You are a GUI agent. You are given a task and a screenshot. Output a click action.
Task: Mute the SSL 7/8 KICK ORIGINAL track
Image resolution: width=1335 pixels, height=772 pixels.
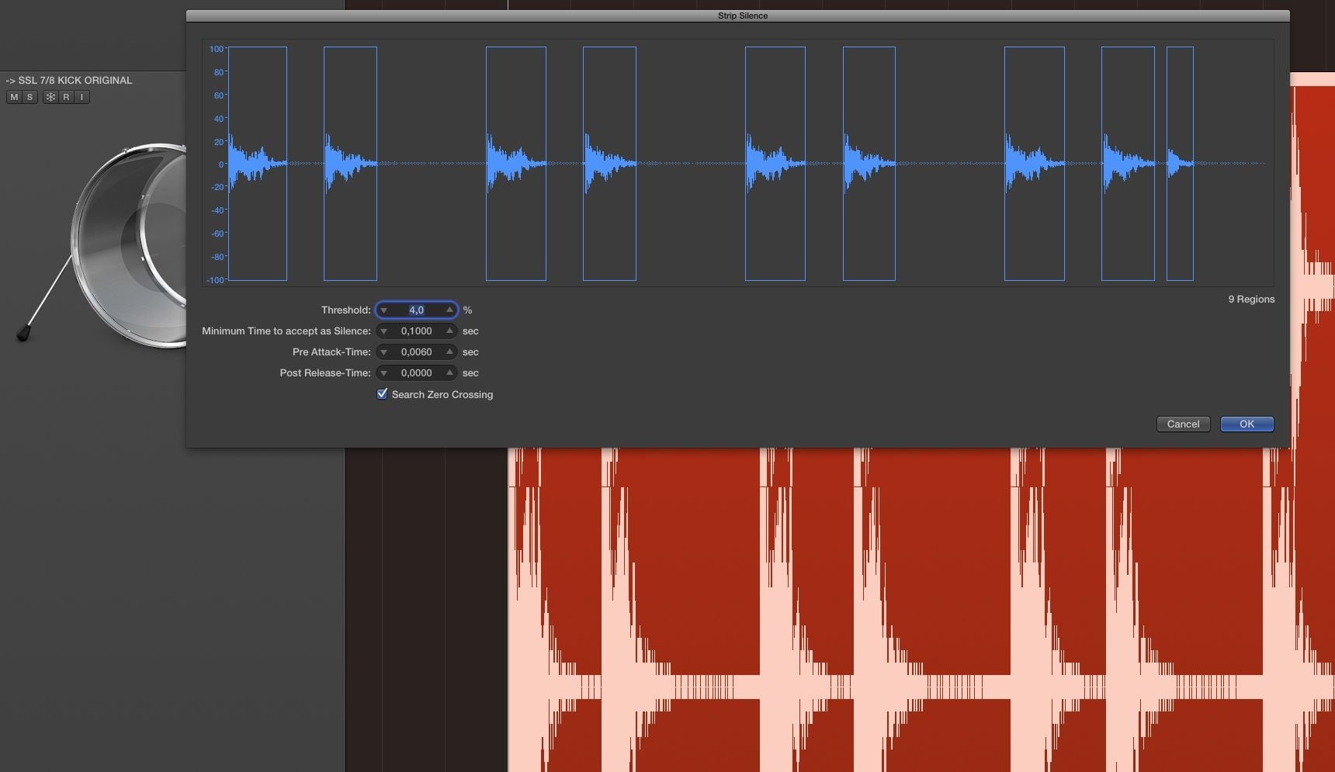[14, 97]
